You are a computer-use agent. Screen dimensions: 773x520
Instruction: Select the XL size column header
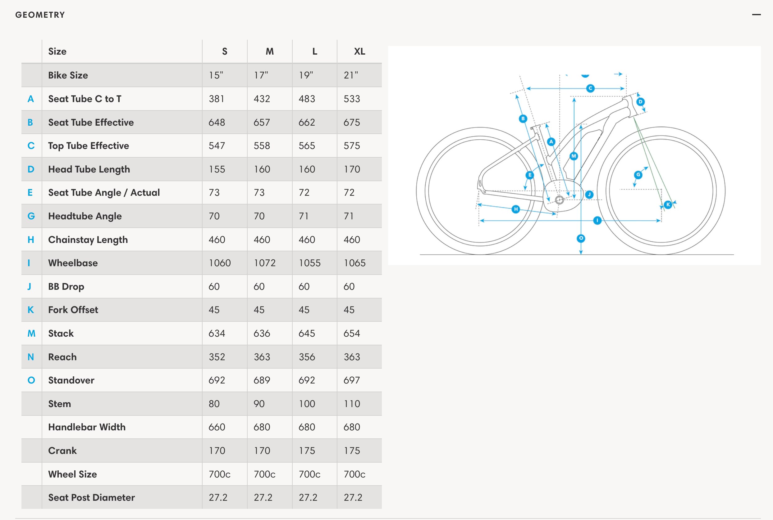[359, 52]
